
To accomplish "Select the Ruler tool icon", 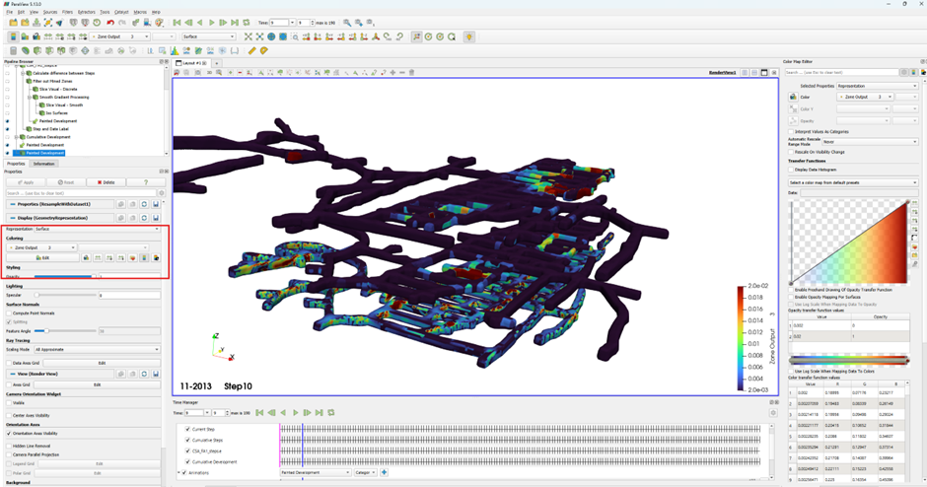I will [x=251, y=51].
